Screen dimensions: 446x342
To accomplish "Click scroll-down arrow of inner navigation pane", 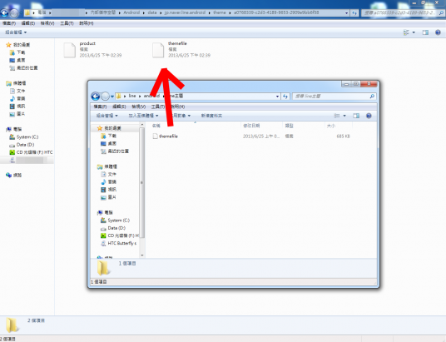I will pyautogui.click(x=142, y=255).
